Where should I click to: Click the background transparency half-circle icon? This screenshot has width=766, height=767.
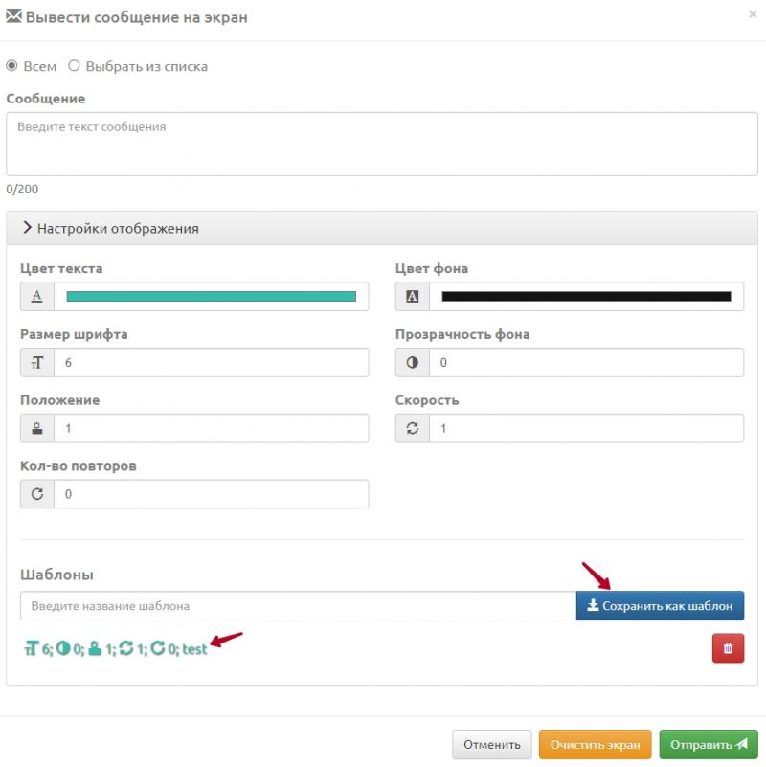[x=413, y=363]
